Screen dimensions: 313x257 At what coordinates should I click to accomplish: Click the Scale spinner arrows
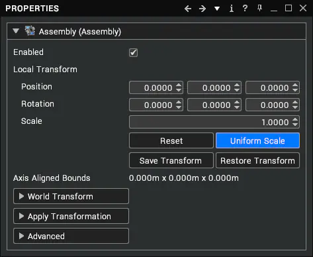[295, 122]
